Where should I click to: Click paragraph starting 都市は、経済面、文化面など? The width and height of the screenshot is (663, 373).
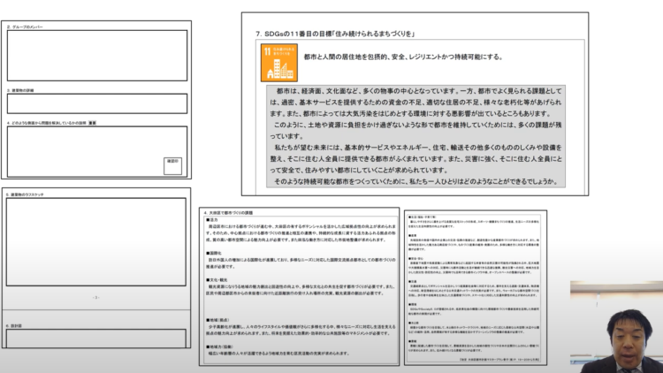click(416, 102)
